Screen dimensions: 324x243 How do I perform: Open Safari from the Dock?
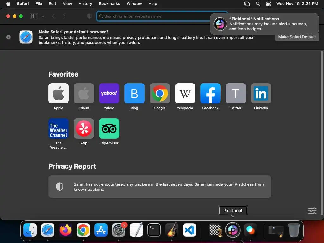[48, 230]
